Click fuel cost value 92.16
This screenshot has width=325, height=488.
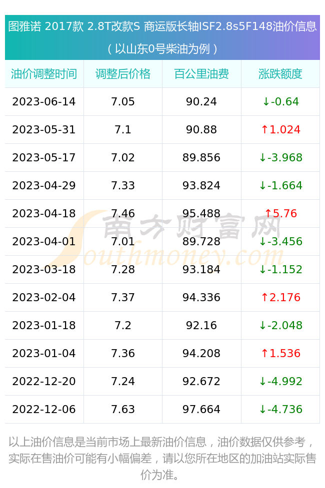201,326
